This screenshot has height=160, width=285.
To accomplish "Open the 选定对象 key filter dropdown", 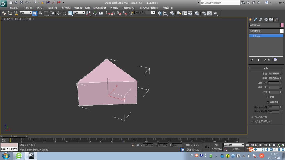I will pos(234,145).
